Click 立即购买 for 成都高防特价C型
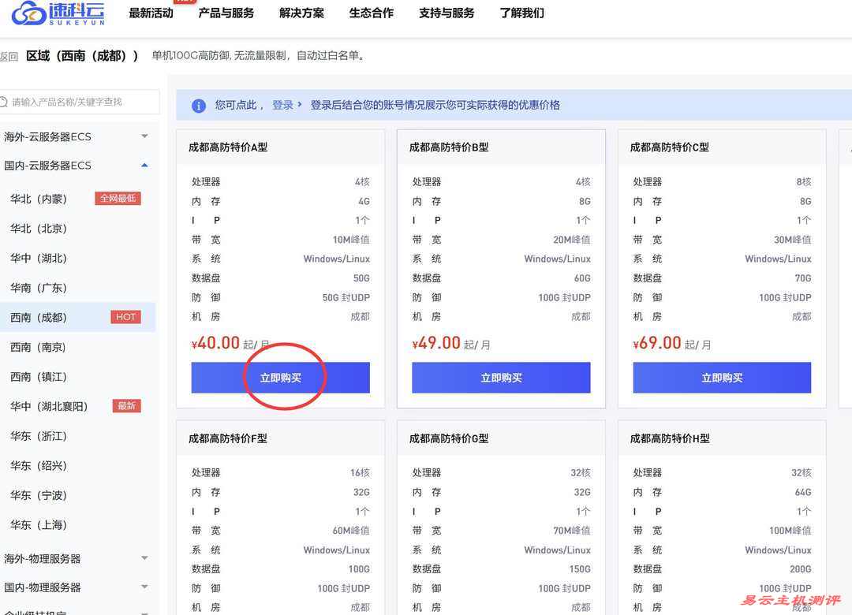 tap(721, 378)
